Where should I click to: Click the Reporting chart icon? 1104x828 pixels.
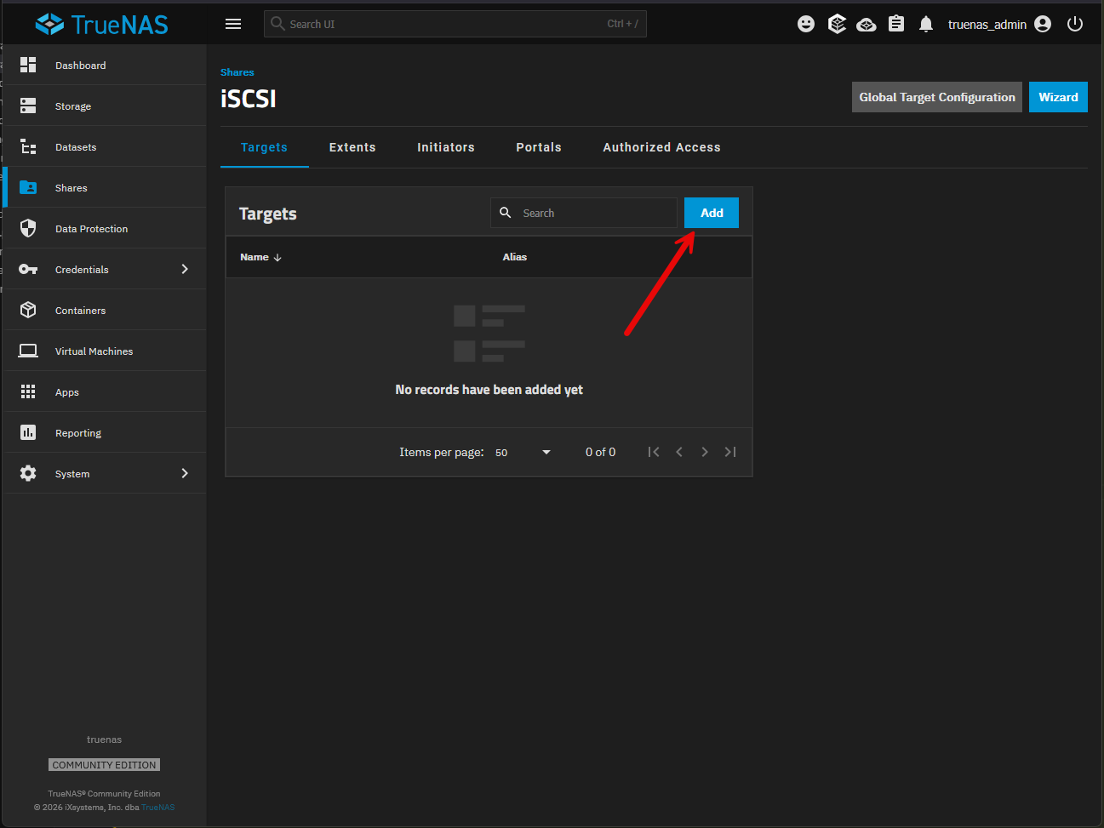pos(28,432)
